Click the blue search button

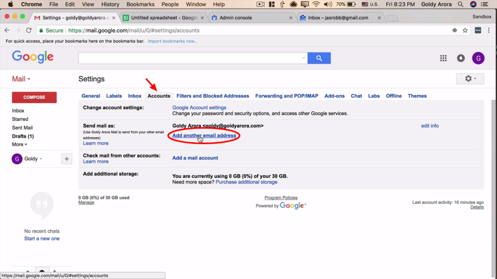319,58
